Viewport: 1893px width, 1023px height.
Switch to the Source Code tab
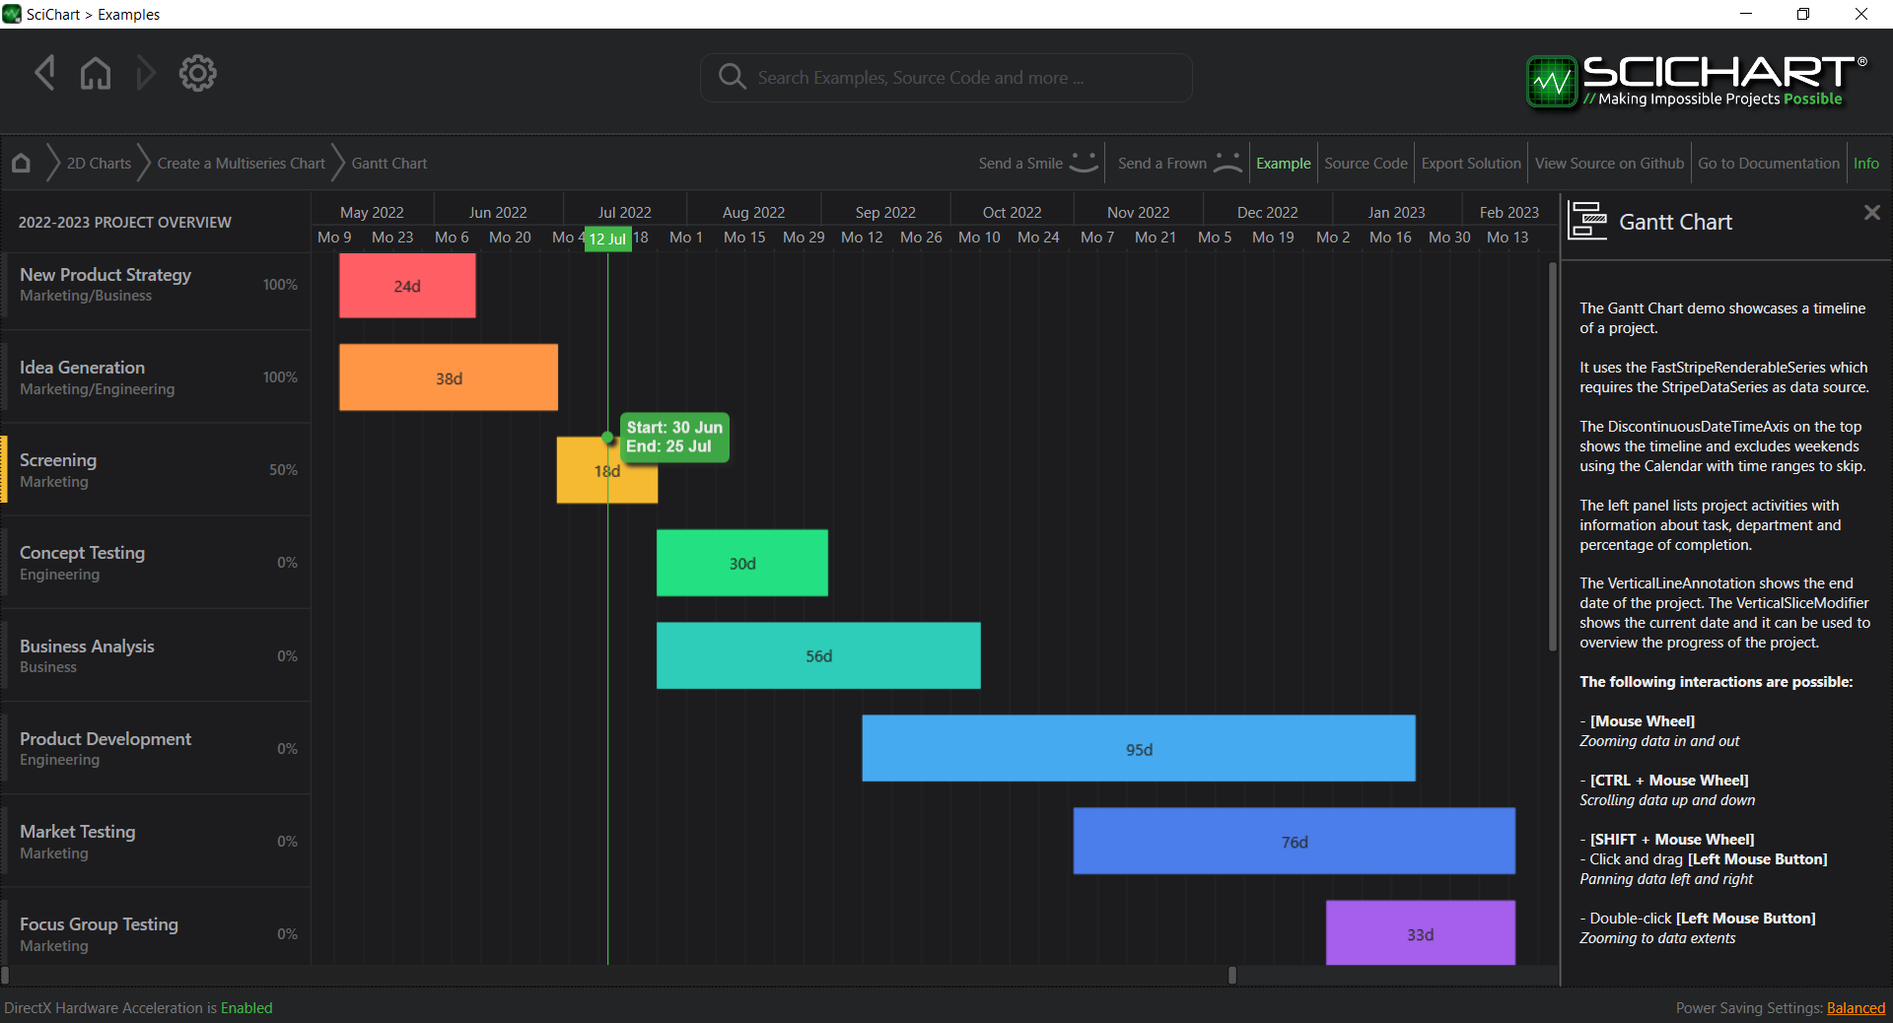point(1366,163)
